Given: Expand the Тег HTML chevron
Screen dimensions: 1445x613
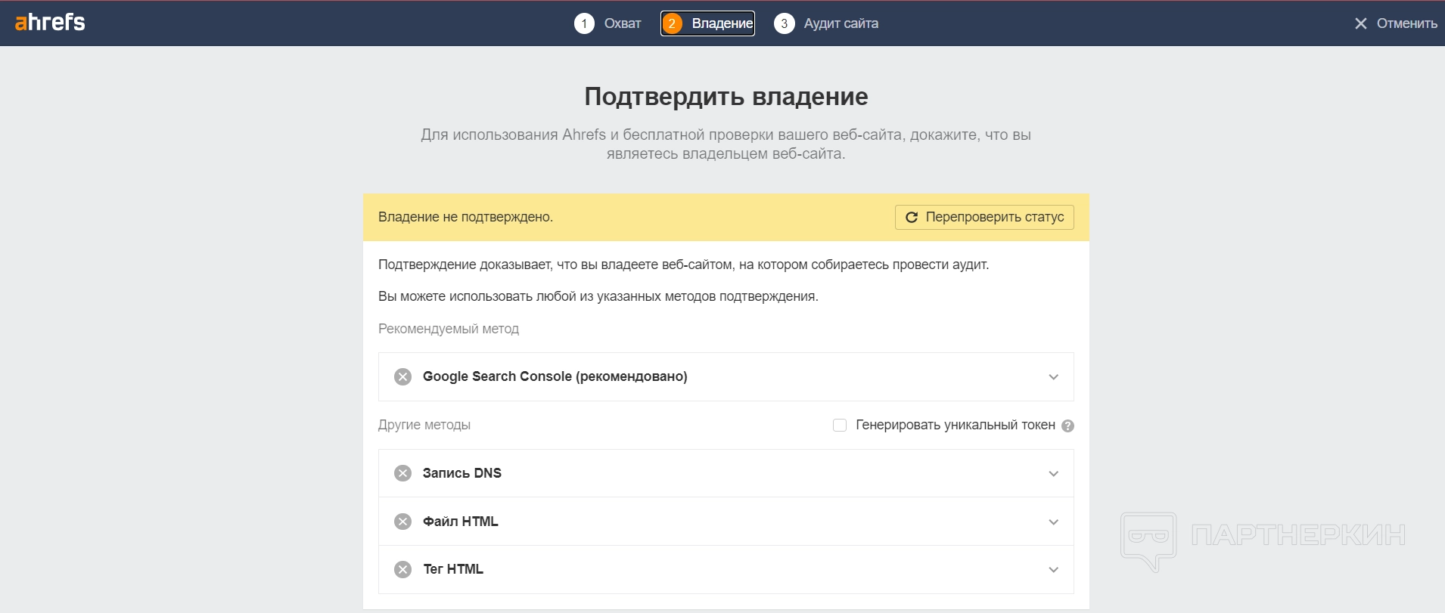Looking at the screenshot, I should (1053, 570).
